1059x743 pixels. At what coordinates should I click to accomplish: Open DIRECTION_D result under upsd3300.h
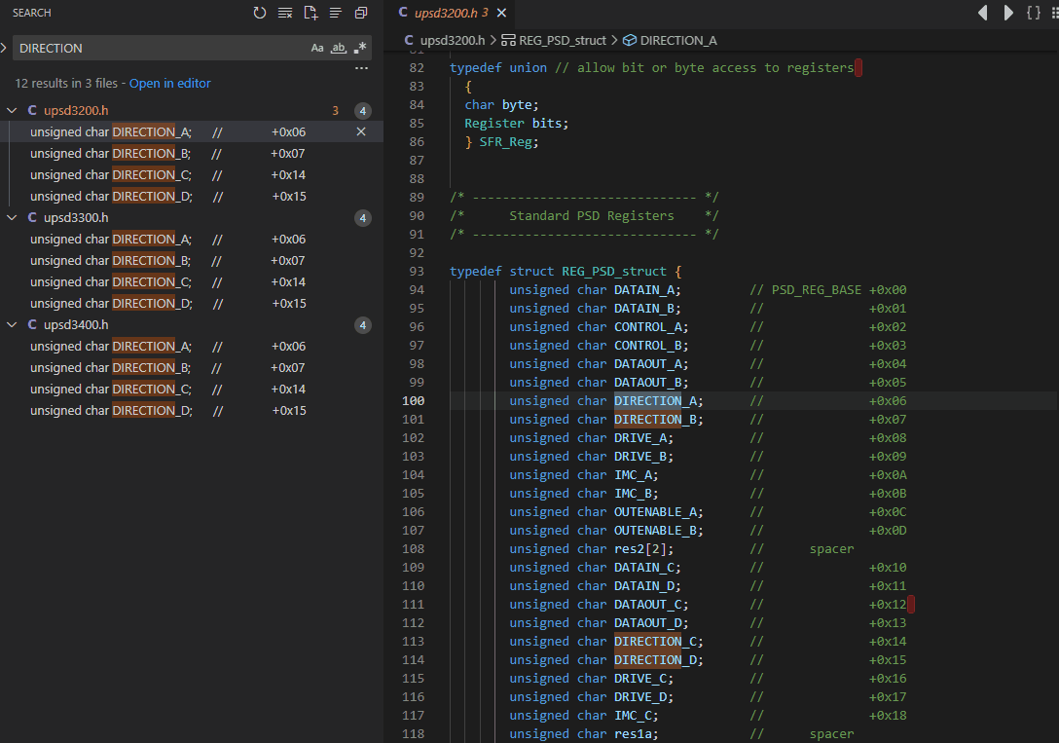point(192,304)
